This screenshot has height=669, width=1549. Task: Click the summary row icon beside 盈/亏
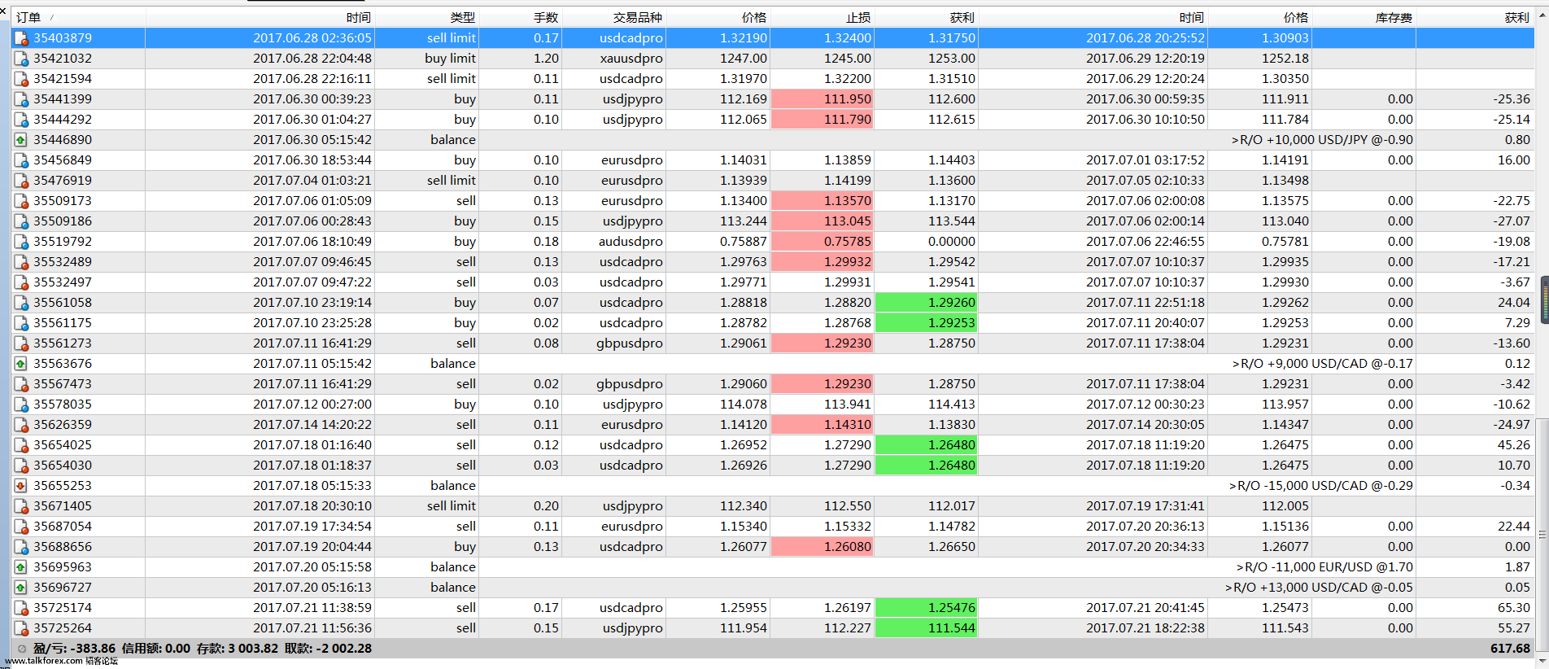(22, 649)
